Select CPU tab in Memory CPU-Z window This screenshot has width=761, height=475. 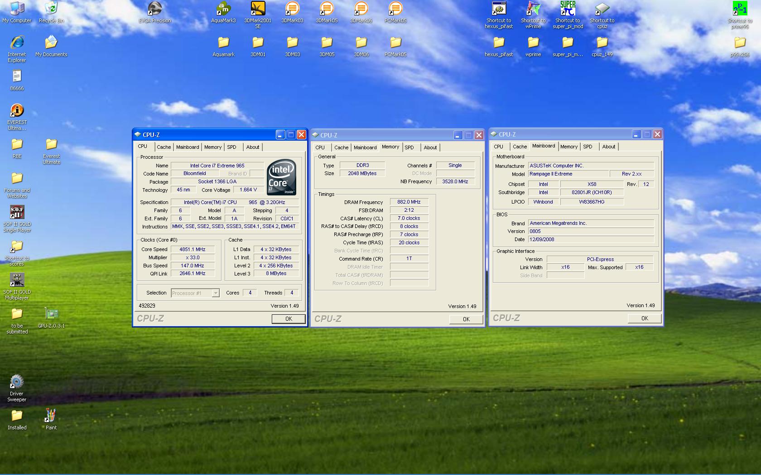click(x=320, y=147)
